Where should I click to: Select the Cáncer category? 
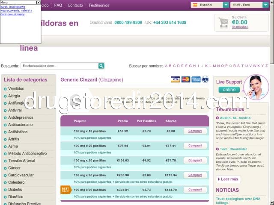[14, 168]
